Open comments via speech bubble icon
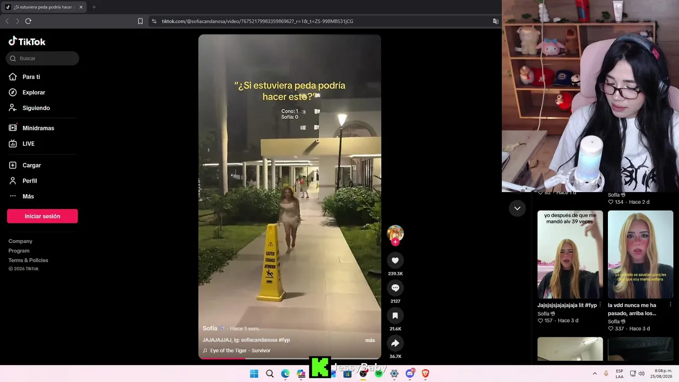This screenshot has width=679, height=382. click(395, 288)
